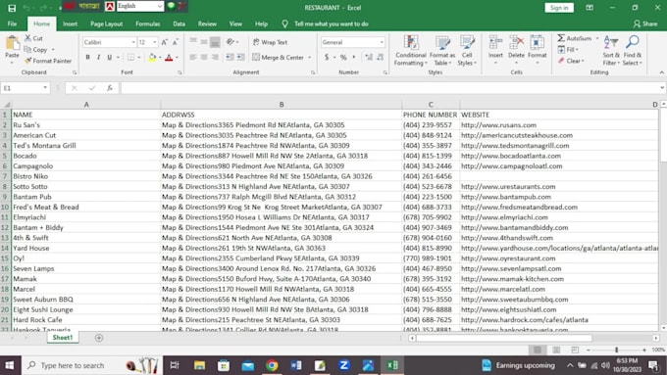Screen dimensions: 667x375
Task: Click Increase Decimal icon
Action: (369, 57)
